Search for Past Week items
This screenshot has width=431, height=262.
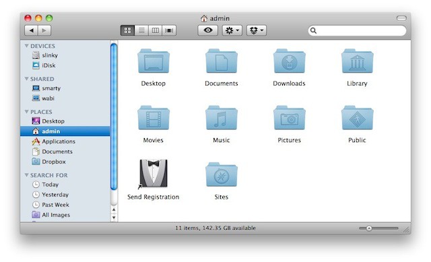coord(65,205)
